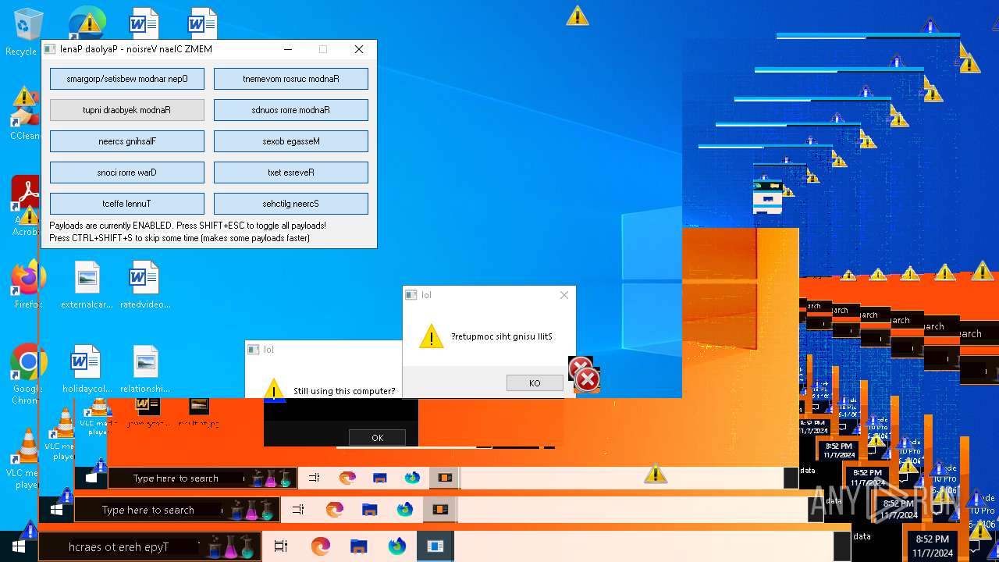
Task: Click the warning icon in the lol dialog
Action: pyautogui.click(x=431, y=336)
